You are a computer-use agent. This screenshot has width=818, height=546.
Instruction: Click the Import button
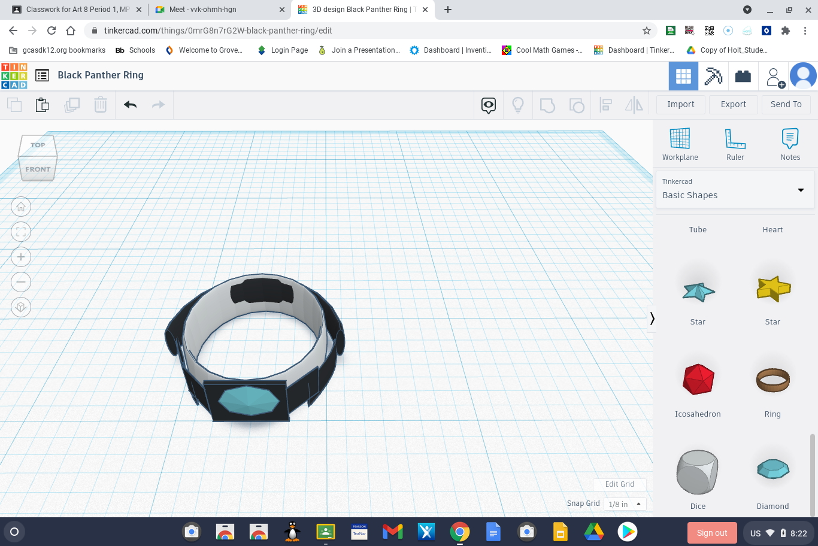tap(681, 104)
